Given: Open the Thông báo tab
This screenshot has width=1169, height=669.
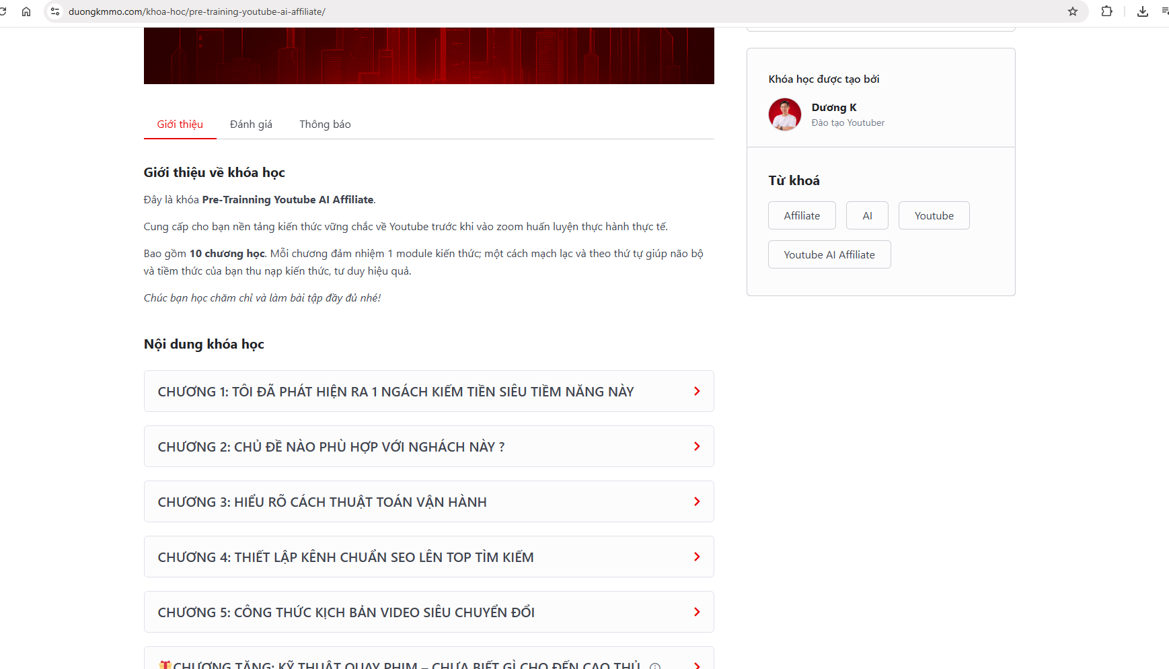Looking at the screenshot, I should coord(325,125).
